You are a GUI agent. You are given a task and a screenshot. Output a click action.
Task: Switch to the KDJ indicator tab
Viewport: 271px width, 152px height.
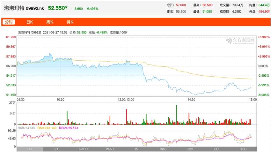56,149
